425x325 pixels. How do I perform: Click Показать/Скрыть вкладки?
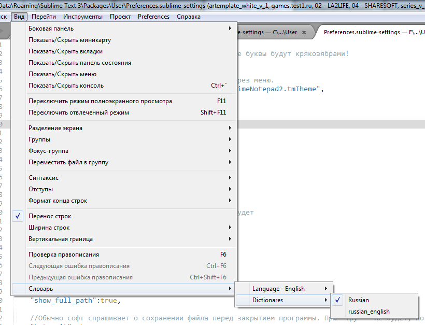coord(65,51)
